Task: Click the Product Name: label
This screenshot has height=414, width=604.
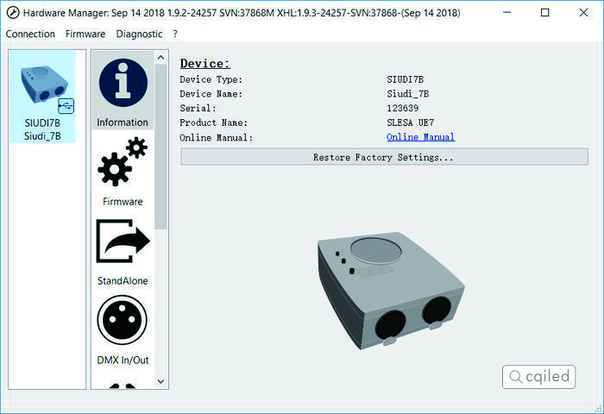Action: click(213, 122)
